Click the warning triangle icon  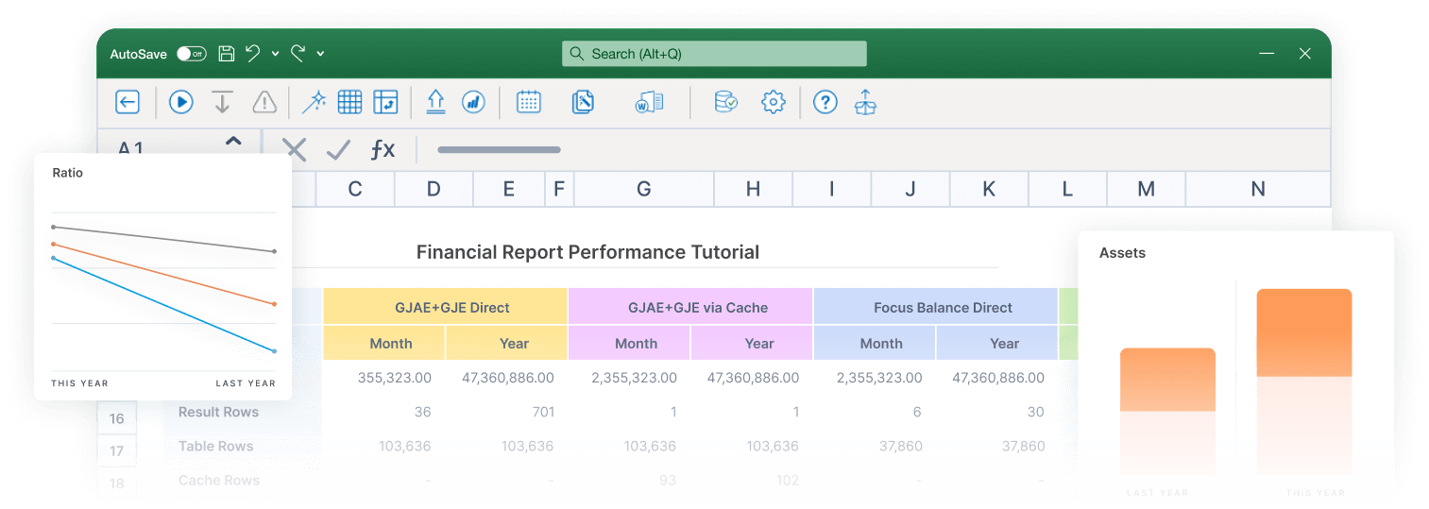pyautogui.click(x=264, y=102)
